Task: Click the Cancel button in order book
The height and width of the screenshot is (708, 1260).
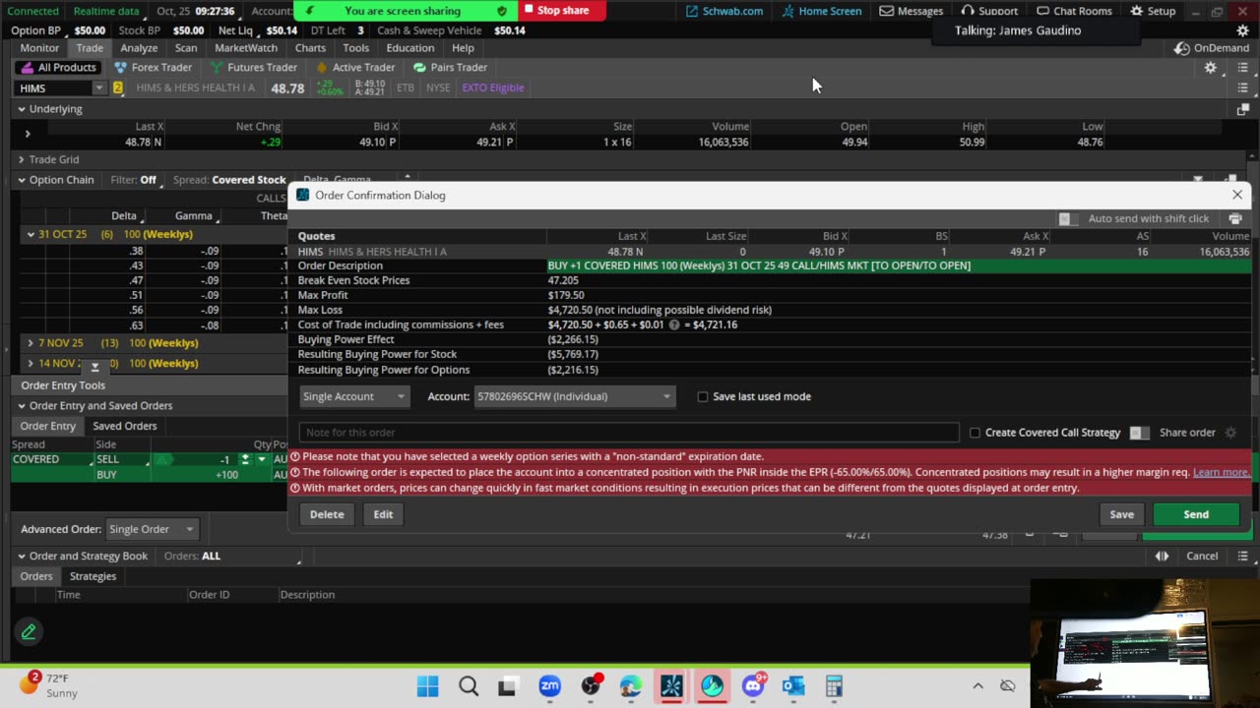Action: [x=1202, y=557]
